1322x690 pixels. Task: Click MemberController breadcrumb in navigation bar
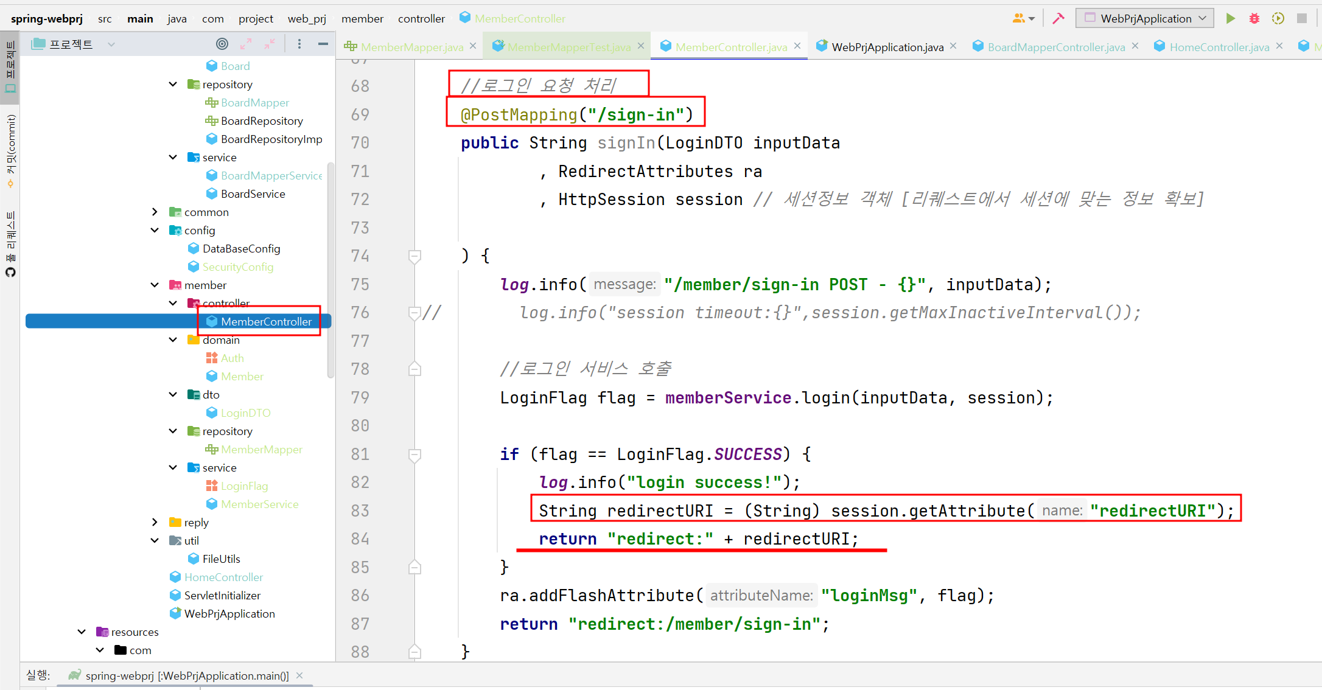pos(512,18)
